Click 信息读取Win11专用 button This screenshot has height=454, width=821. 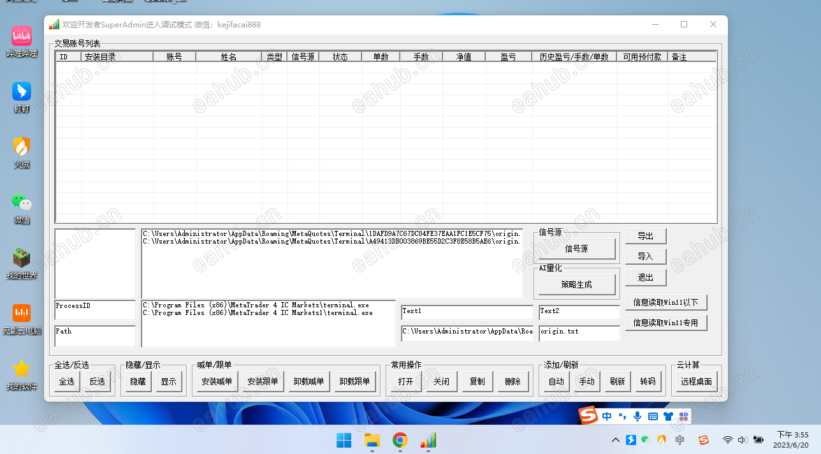(x=666, y=323)
